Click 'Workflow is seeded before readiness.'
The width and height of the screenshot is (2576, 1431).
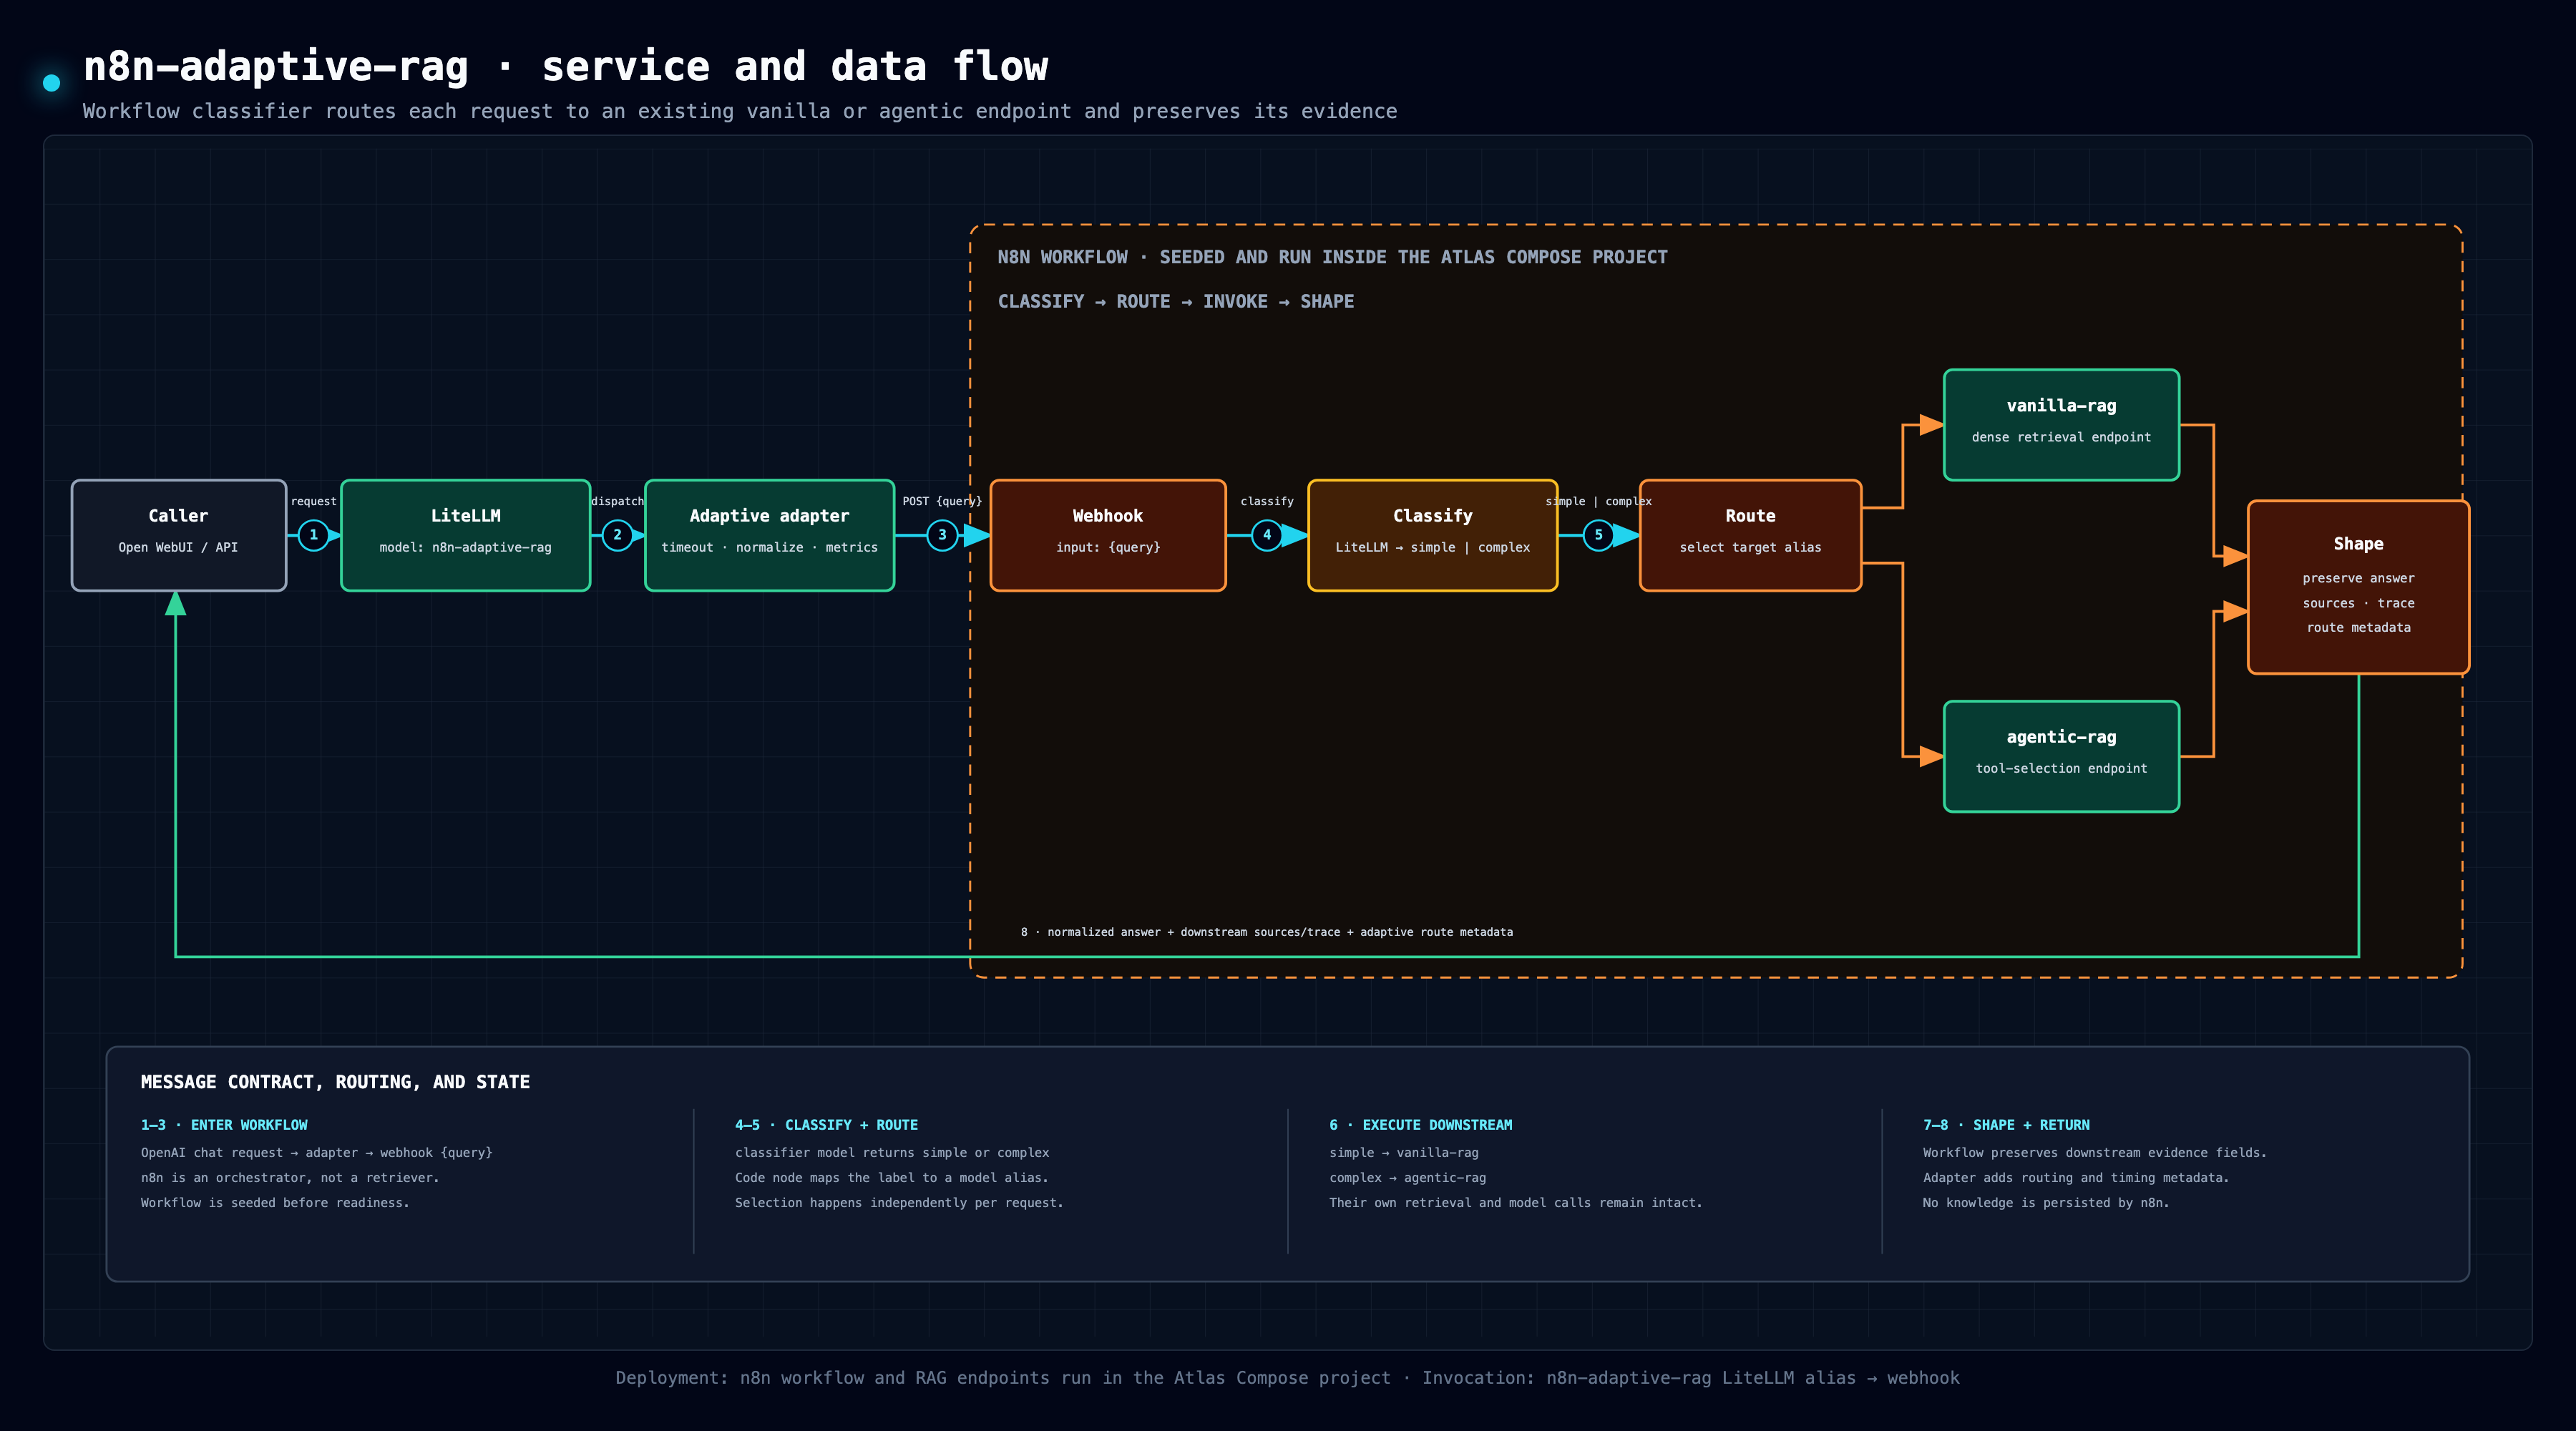coord(275,1203)
